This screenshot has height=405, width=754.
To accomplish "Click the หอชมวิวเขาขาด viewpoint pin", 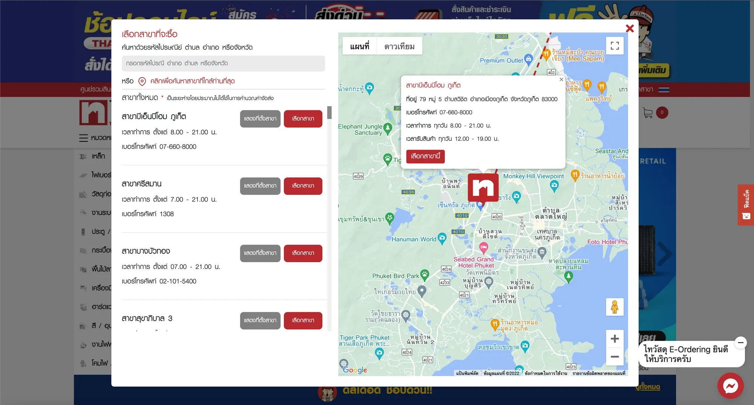I will pos(525,346).
